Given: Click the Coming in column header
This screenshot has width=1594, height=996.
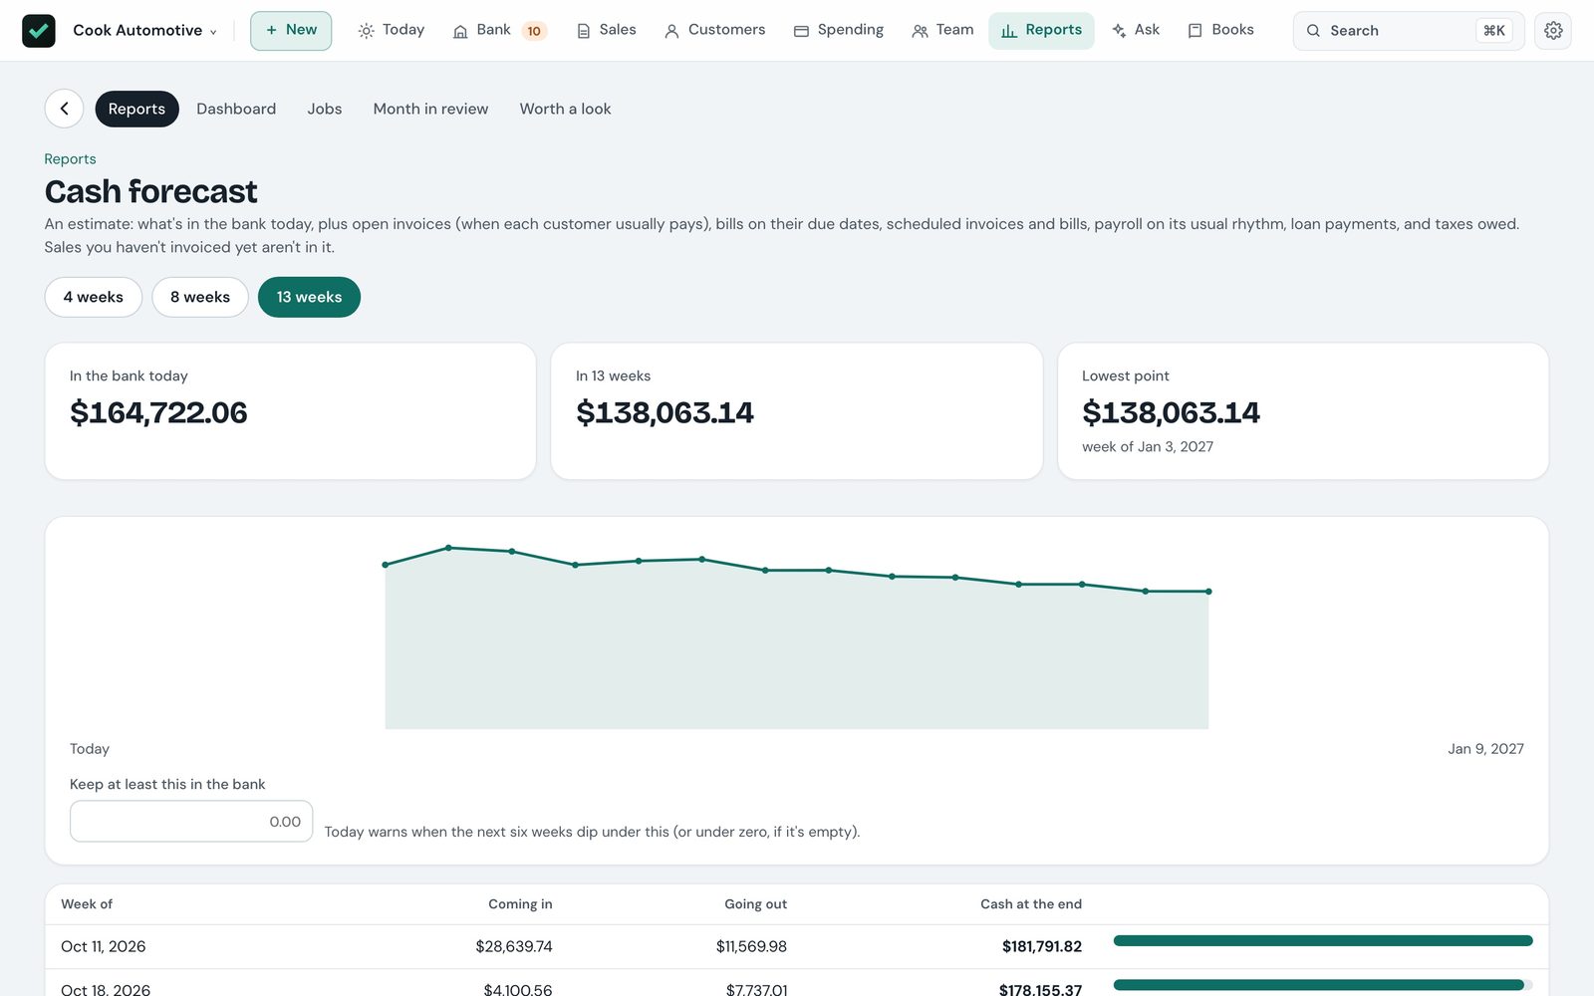Looking at the screenshot, I should 520,904.
